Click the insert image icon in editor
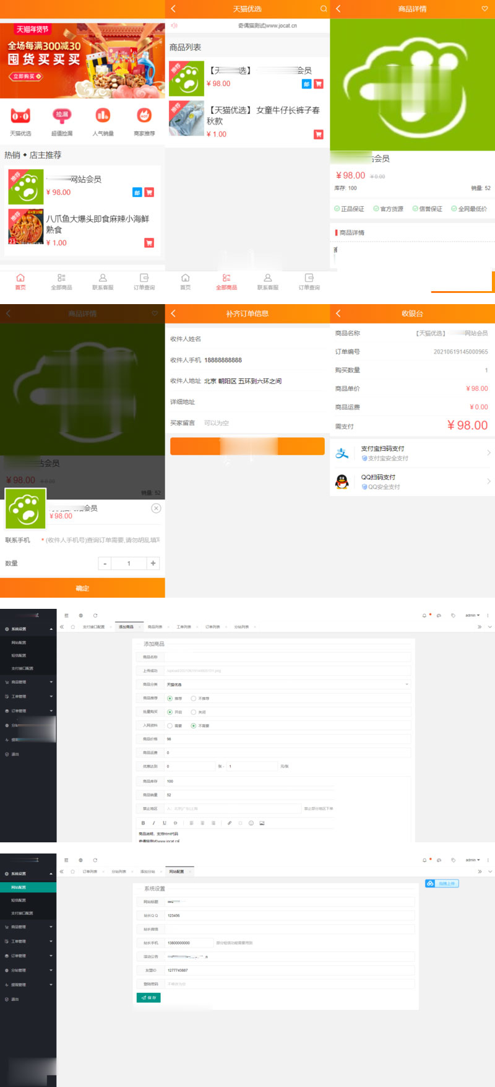This screenshot has width=495, height=1087. point(262,823)
